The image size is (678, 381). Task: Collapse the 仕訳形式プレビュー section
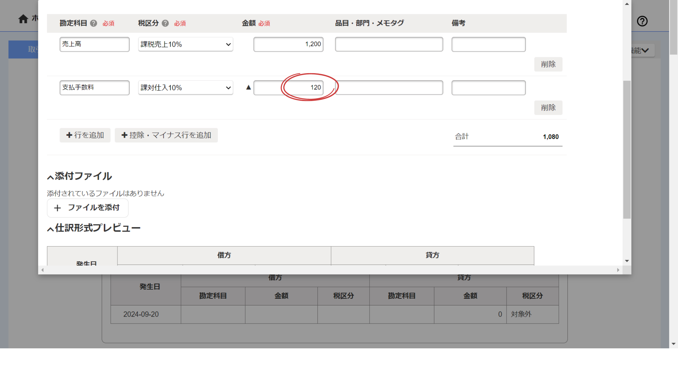pyautogui.click(x=51, y=229)
